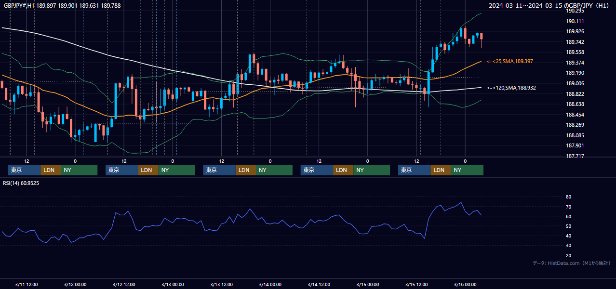The width and height of the screenshot is (616, 289).
Task: Click price axis label 188.638
Action: 575,104
